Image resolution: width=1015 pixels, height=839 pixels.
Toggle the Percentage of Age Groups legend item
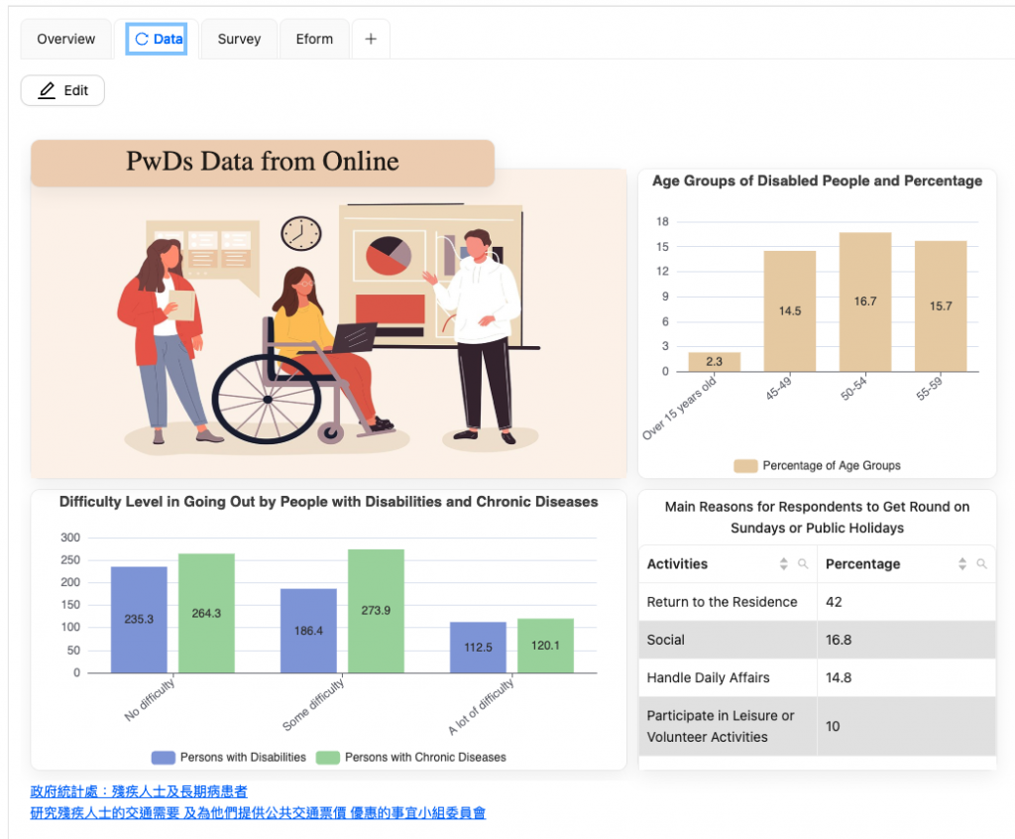coord(817,465)
